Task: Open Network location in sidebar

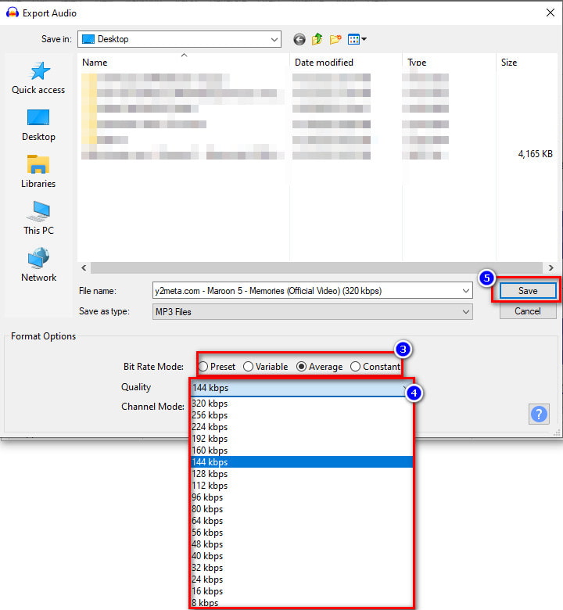Action: pyautogui.click(x=38, y=265)
